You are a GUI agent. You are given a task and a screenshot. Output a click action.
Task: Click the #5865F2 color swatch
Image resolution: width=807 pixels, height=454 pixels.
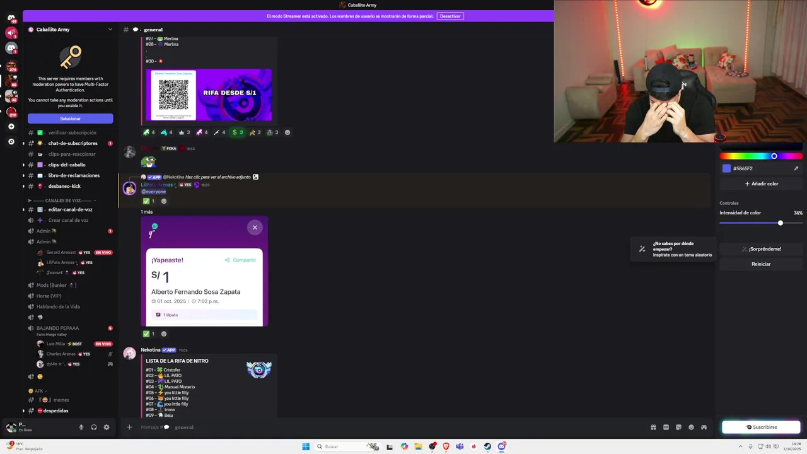click(x=726, y=168)
